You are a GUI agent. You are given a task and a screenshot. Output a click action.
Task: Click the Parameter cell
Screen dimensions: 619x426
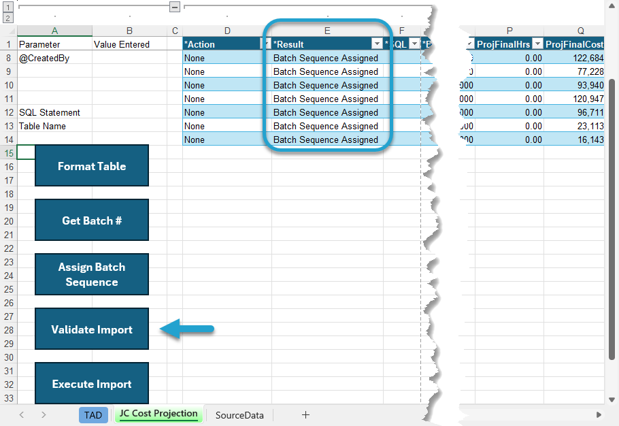pos(54,44)
